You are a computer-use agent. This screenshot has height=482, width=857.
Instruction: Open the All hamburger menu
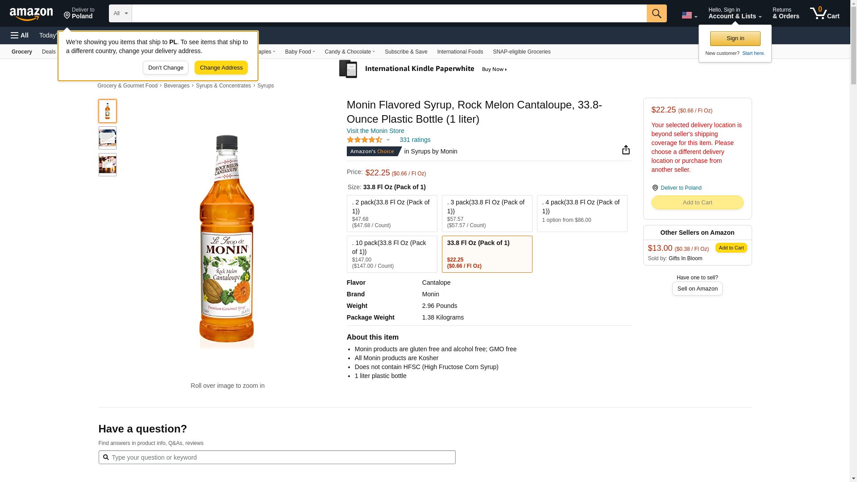[x=20, y=35]
